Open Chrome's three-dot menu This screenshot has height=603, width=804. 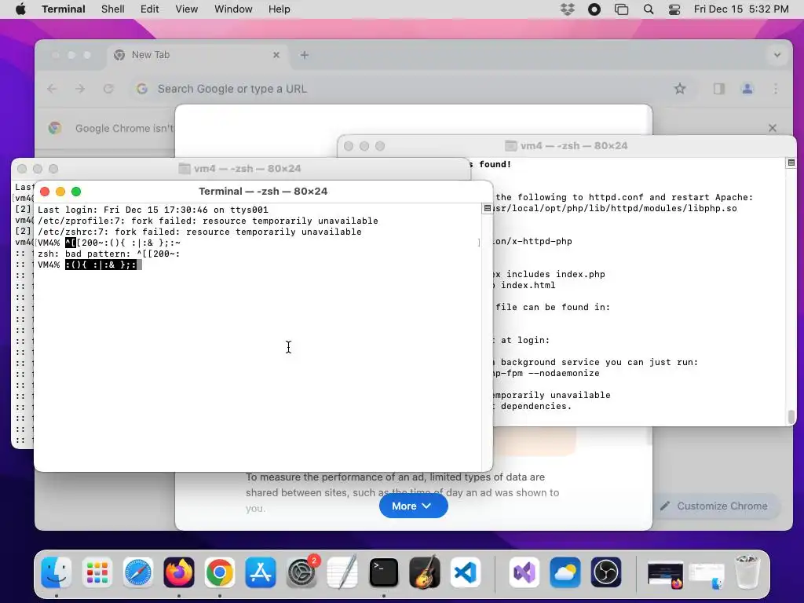(776, 89)
